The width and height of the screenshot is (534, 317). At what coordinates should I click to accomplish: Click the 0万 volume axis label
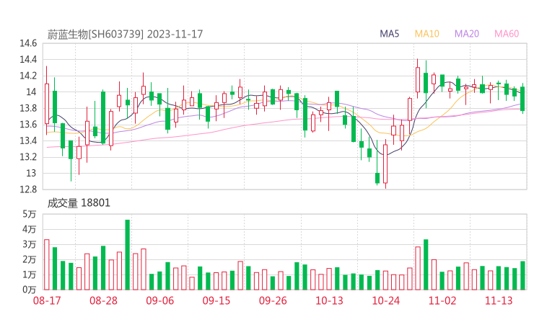30,290
